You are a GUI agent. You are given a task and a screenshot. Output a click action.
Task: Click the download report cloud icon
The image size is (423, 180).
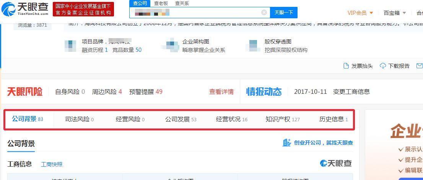tap(383, 66)
